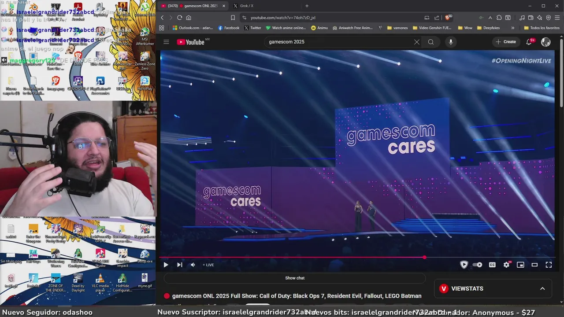The width and height of the screenshot is (564, 317).
Task: Focus the YouTube search field
Action: click(339, 42)
